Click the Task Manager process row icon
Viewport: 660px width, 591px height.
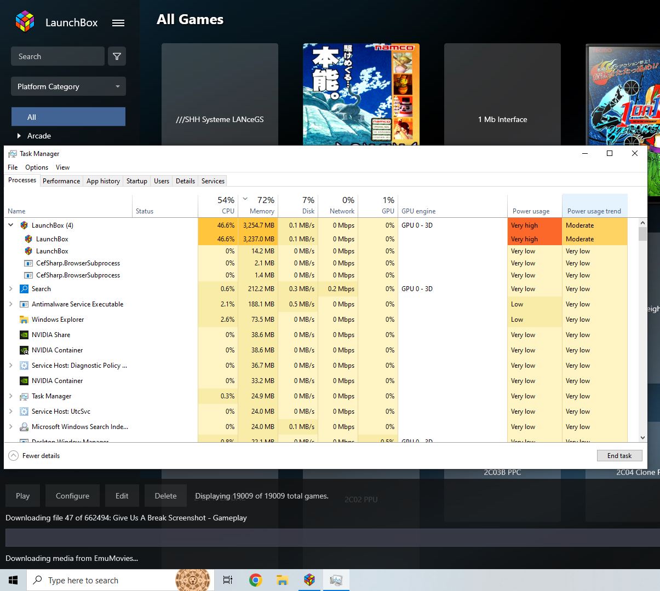click(x=24, y=396)
